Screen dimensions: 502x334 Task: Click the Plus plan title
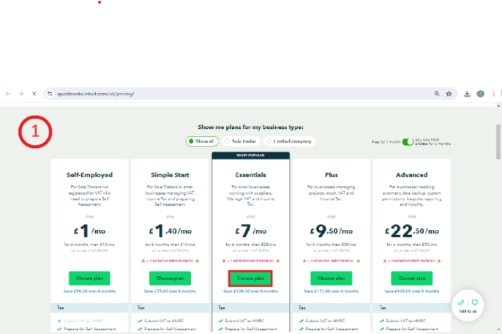click(331, 175)
